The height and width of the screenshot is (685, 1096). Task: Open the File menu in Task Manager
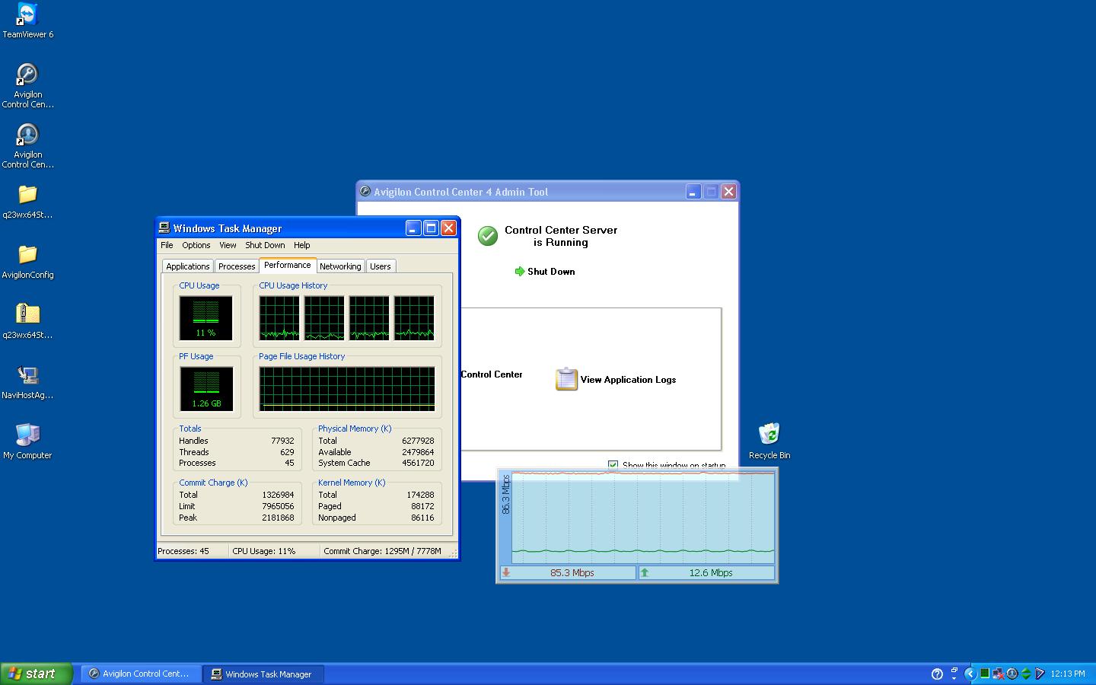coord(167,245)
